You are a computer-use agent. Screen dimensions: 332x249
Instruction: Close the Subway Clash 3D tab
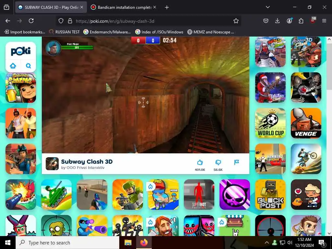pyautogui.click(x=82, y=7)
